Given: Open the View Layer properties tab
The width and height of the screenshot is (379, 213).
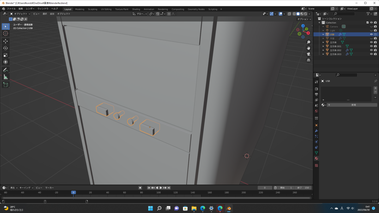Looking at the screenshot, I should click(316, 100).
